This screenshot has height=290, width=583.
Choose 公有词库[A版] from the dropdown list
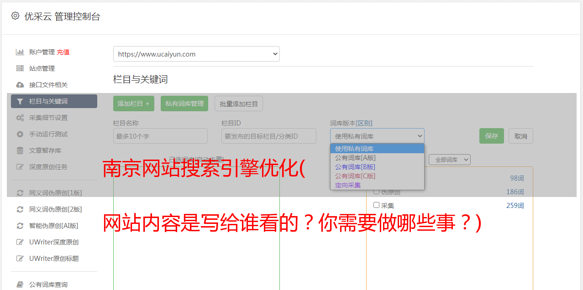point(377,158)
